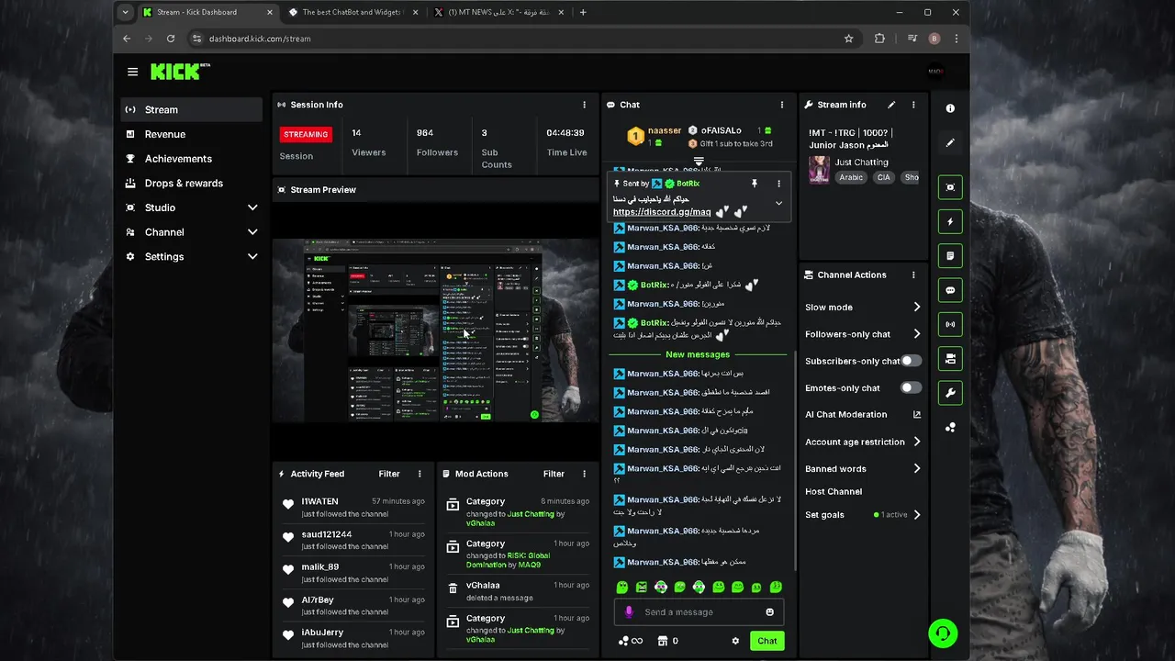Click Host Channel in Channel Actions
This screenshot has width=1175, height=661.
[834, 492]
